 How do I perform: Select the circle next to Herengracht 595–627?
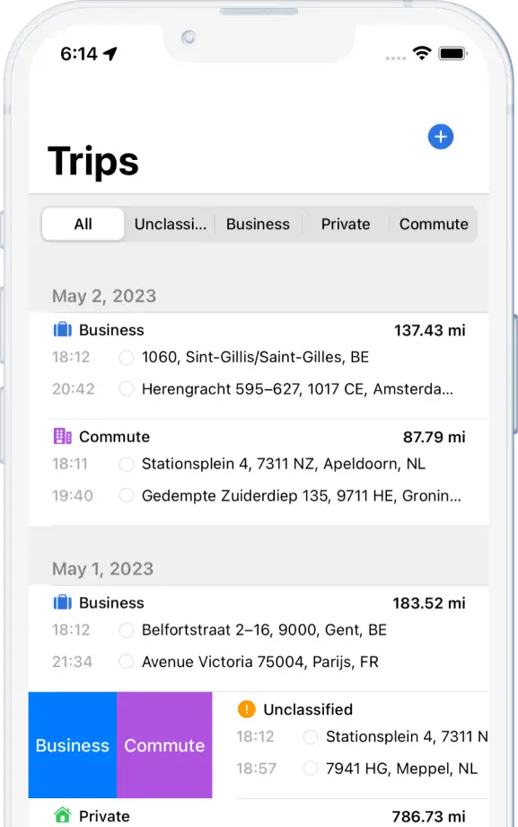pyautogui.click(x=126, y=389)
